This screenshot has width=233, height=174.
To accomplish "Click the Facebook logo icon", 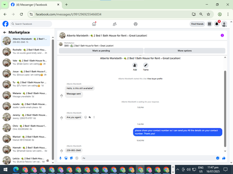I will coord(6,24).
